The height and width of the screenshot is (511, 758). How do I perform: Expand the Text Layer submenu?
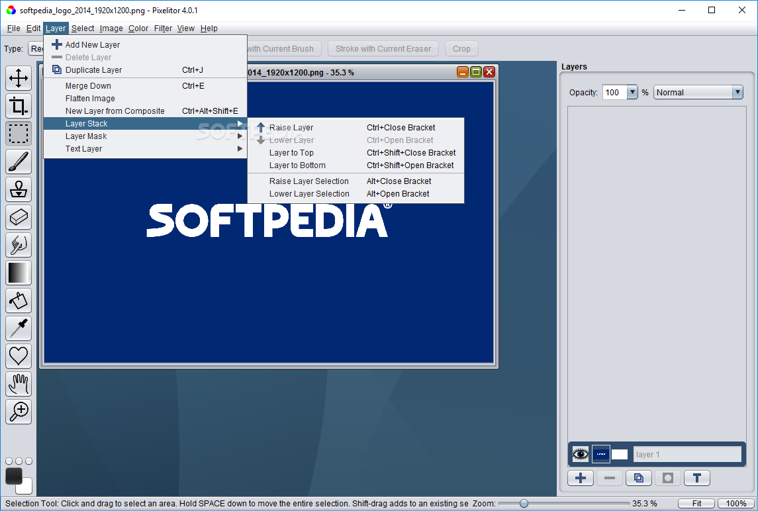(x=145, y=149)
